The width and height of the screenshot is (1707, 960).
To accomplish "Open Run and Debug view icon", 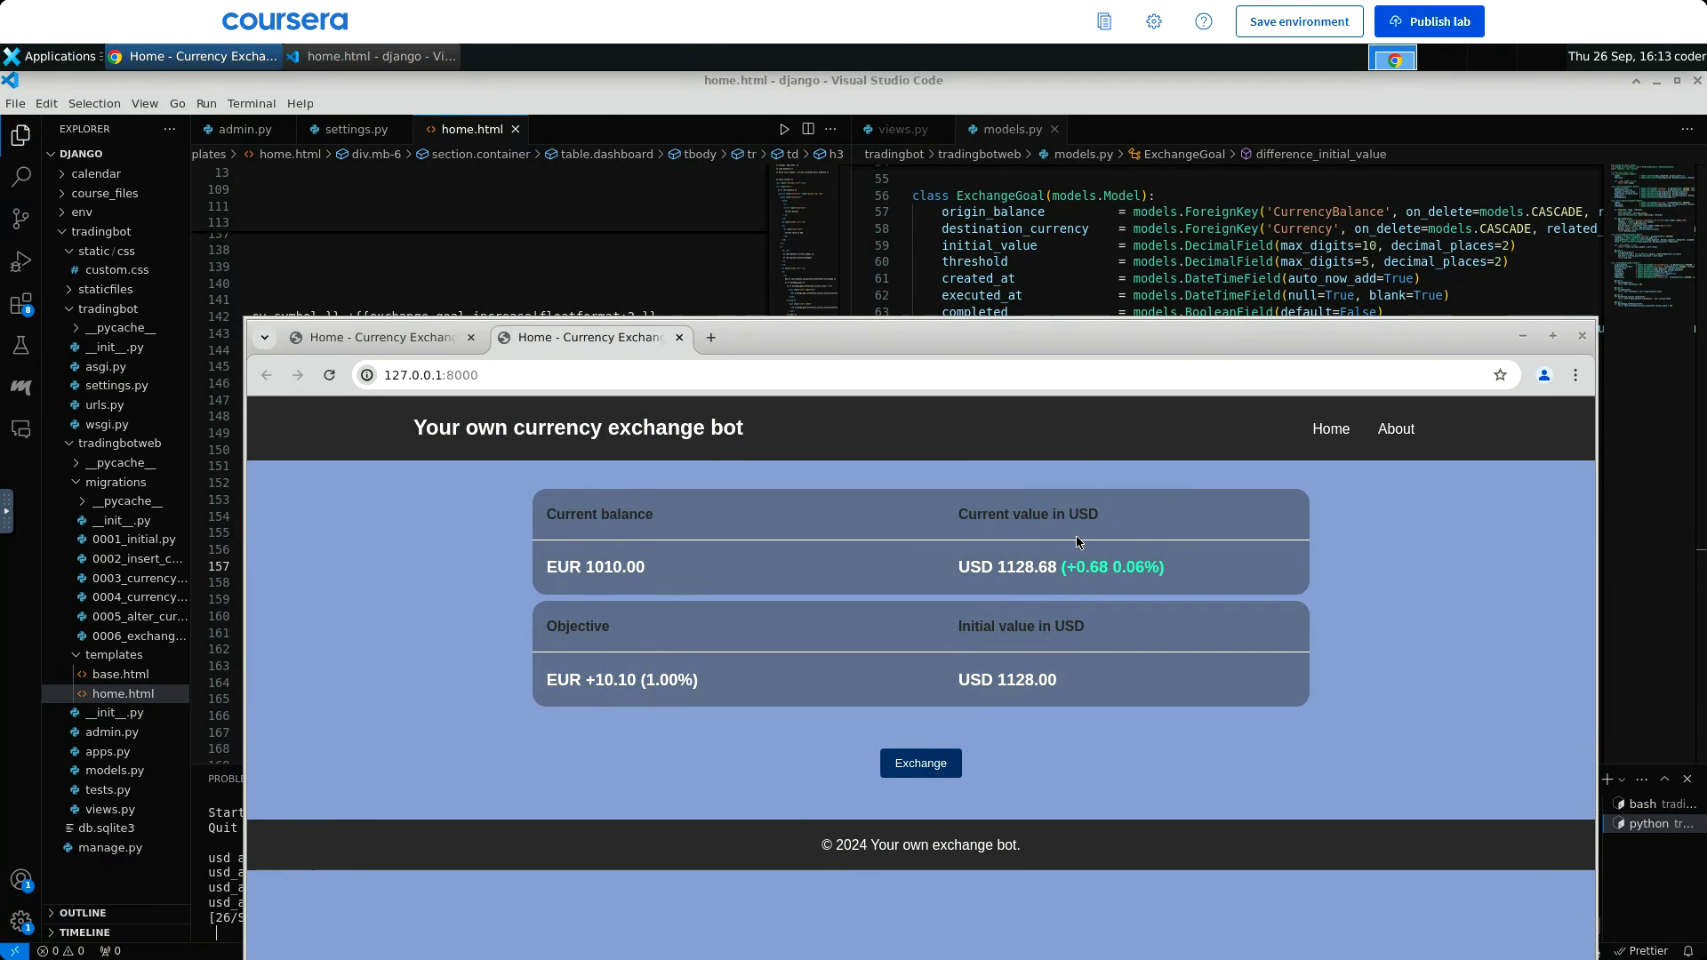I will point(20,261).
